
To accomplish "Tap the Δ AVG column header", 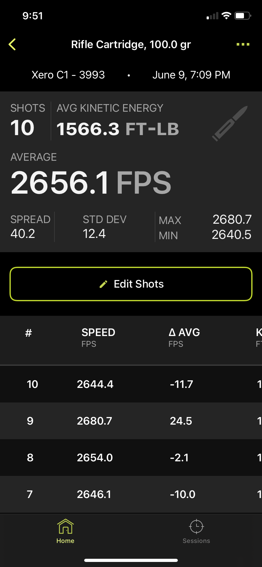I will click(184, 337).
